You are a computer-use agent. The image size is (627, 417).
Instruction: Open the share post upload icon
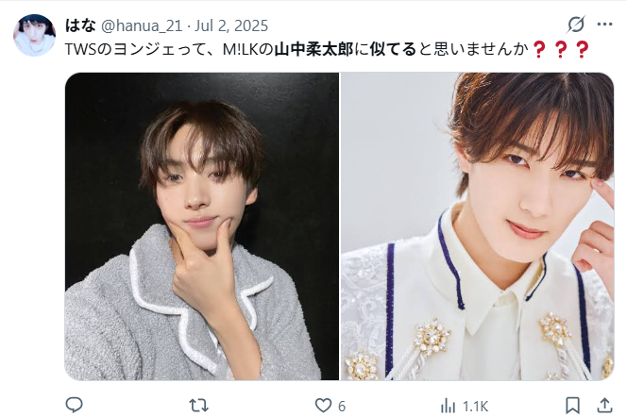[x=604, y=406]
